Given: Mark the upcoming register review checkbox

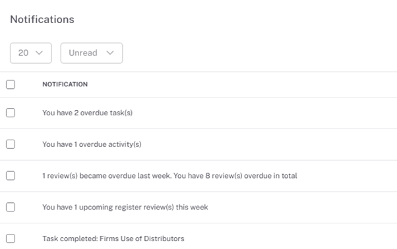Looking at the screenshot, I should point(11,207).
